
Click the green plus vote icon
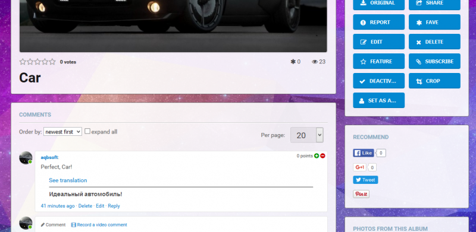tap(317, 155)
